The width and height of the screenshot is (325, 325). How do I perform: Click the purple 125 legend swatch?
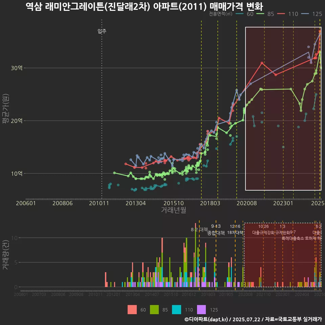point(201,310)
